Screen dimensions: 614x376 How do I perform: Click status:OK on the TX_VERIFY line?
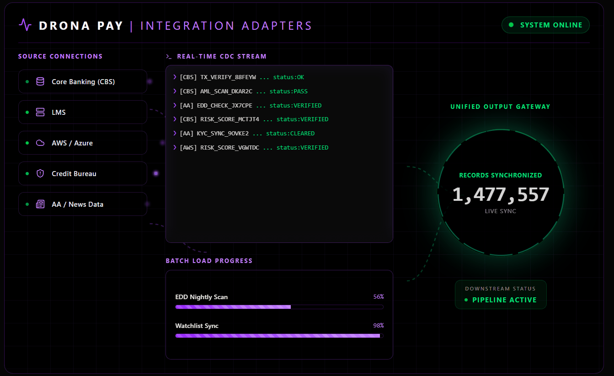click(x=288, y=77)
